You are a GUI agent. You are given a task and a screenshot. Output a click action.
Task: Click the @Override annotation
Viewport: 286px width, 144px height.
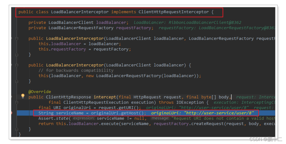40,92
